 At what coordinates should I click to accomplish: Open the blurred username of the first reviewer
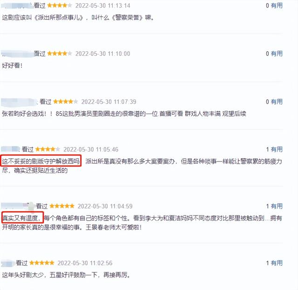(17, 6)
